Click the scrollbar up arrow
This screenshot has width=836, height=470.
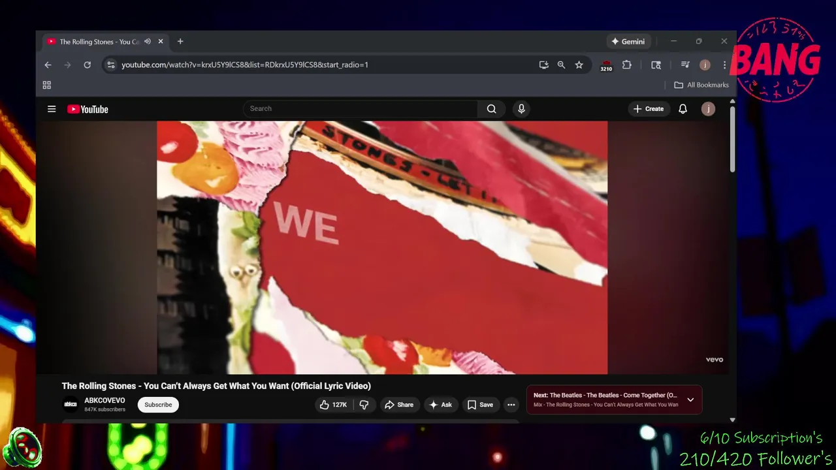click(x=732, y=101)
